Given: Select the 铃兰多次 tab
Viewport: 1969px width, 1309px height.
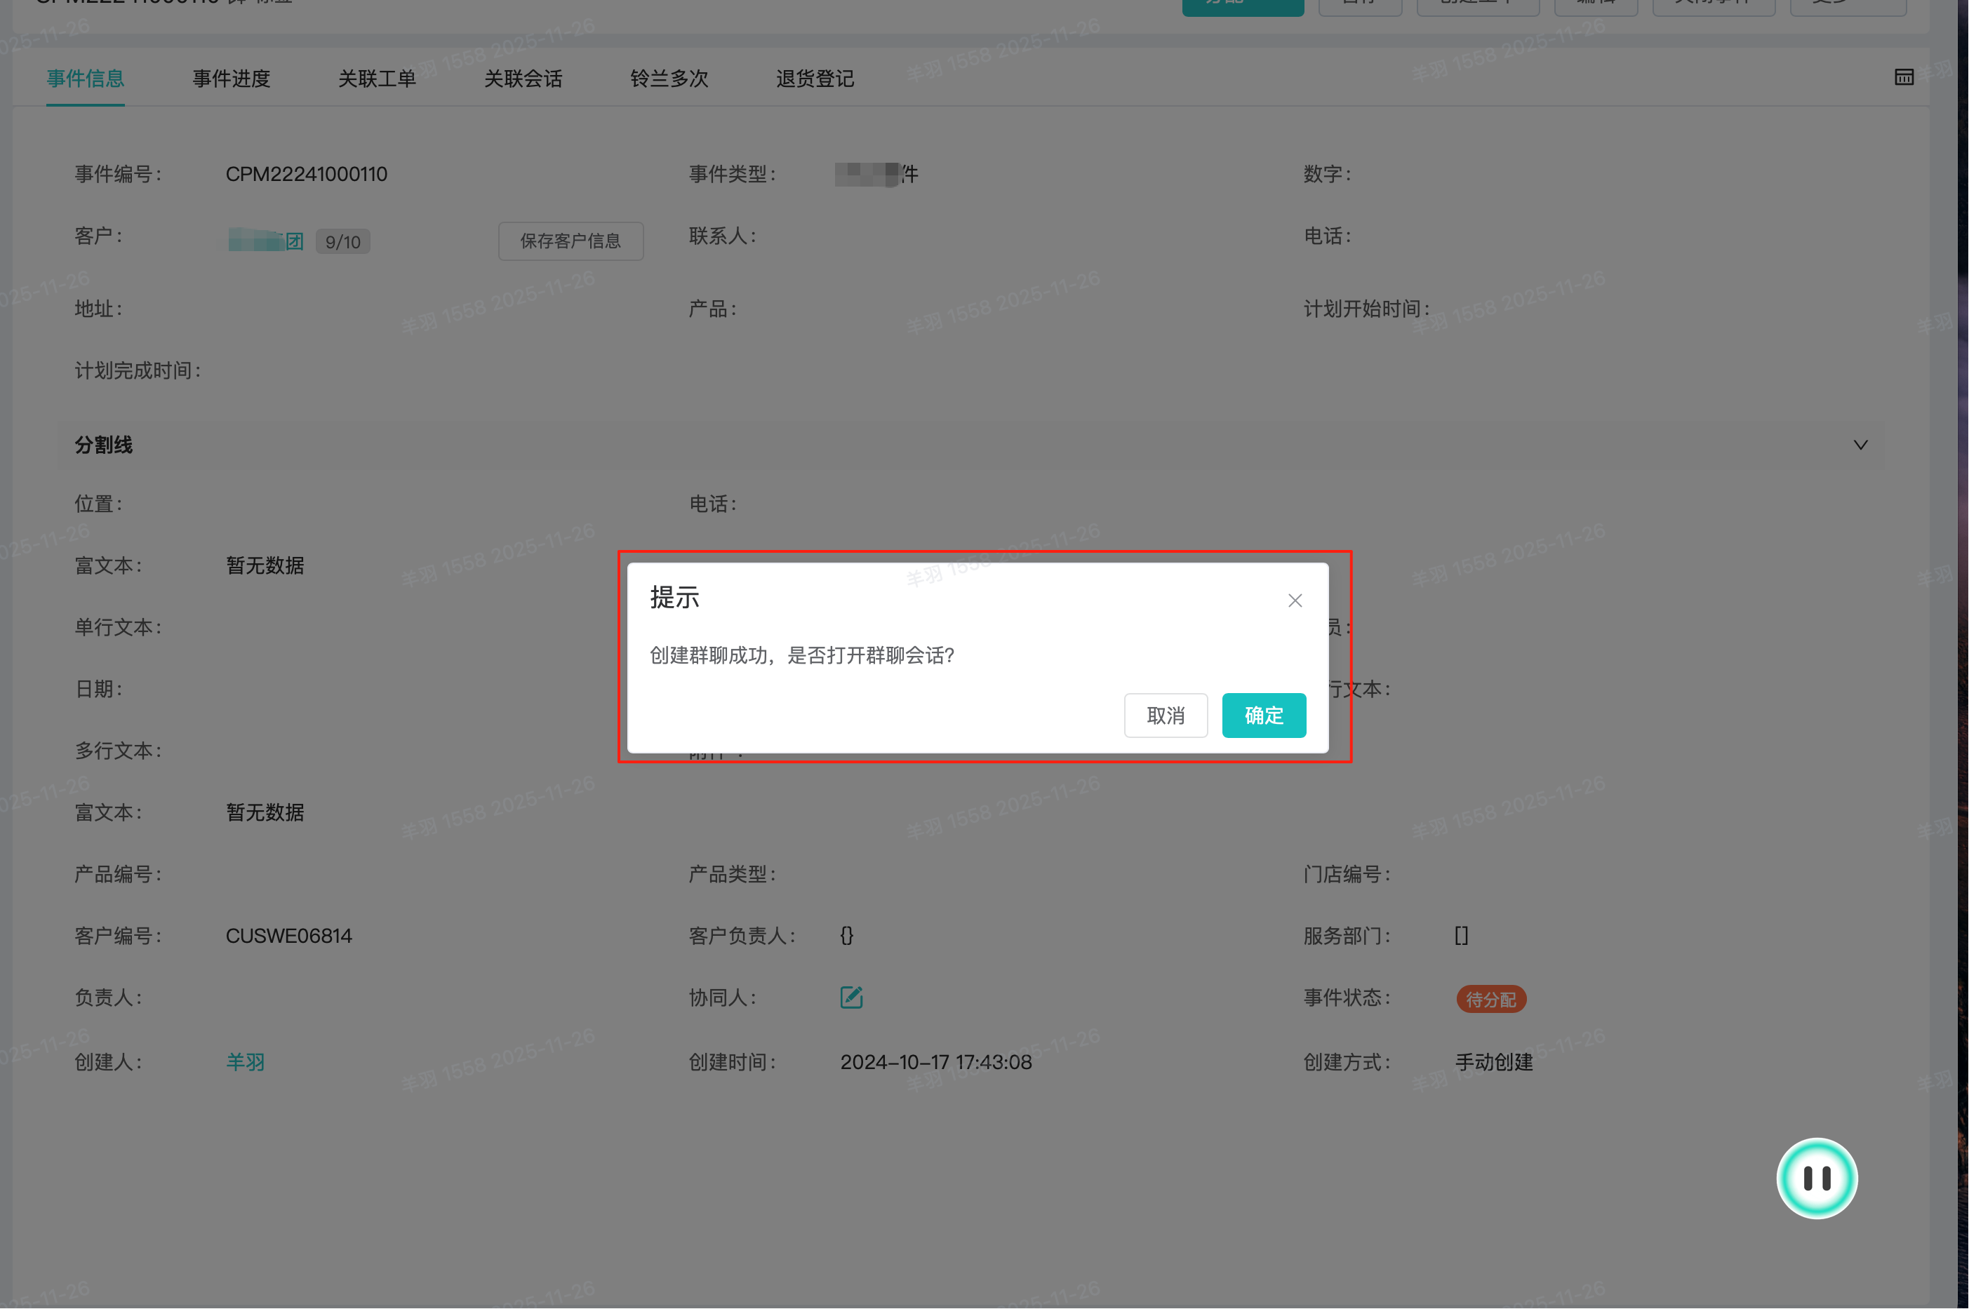Looking at the screenshot, I should tap(669, 79).
